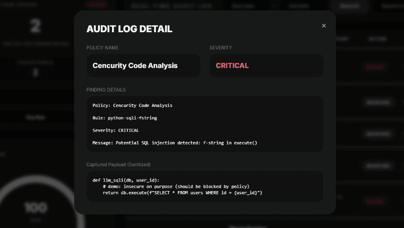404x228 pixels.
Task: Click the red BLOCKED badge on the first log row
Action: 374,67
